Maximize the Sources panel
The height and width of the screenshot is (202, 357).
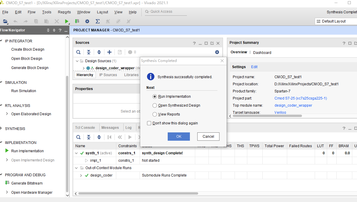pyautogui.click(x=206, y=43)
